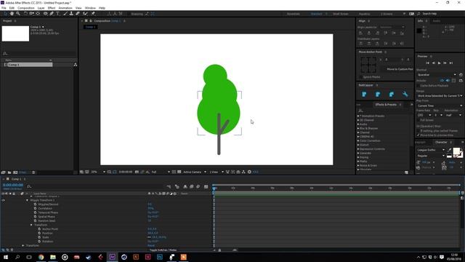Viewport: 465px width, 262px height.
Task: Open the Effect menu
Action: point(52,8)
